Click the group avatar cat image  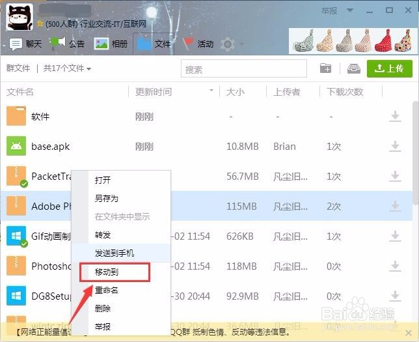coord(20,16)
